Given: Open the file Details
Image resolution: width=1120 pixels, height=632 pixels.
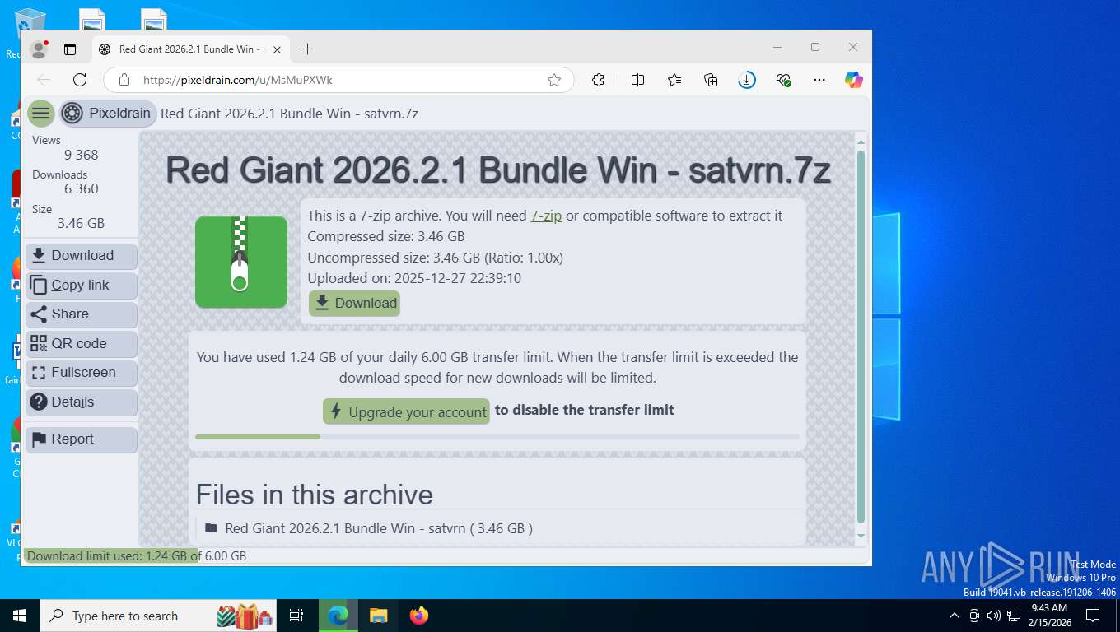Looking at the screenshot, I should click(82, 402).
